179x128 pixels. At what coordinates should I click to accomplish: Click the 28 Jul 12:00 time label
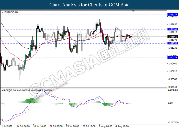tap(89, 126)
